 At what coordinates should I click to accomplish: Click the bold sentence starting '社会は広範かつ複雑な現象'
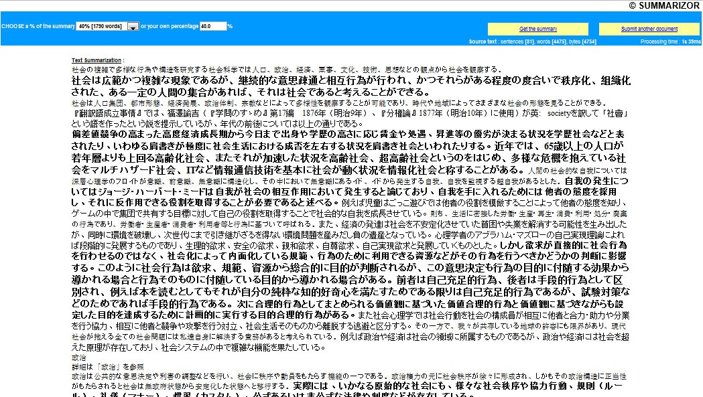click(350, 86)
